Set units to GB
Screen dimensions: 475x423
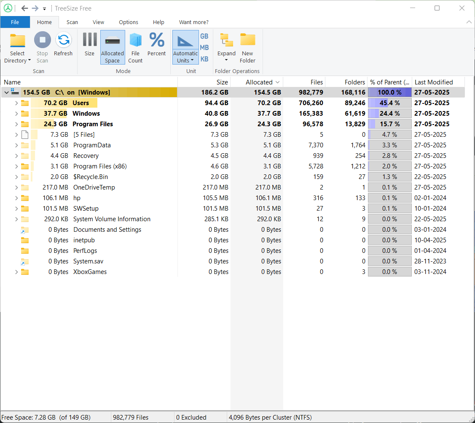coord(204,37)
